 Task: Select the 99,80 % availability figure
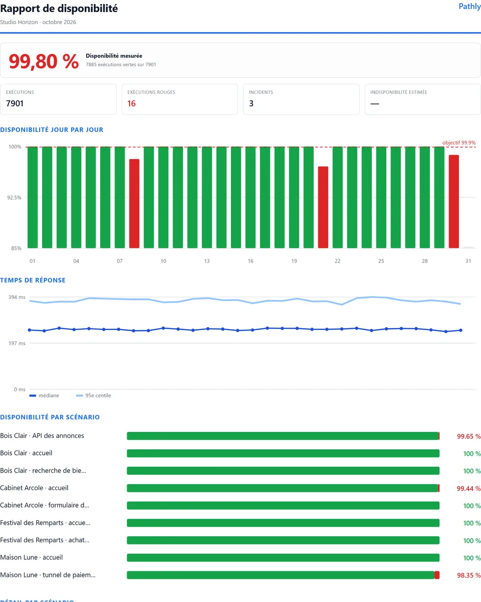click(x=44, y=61)
